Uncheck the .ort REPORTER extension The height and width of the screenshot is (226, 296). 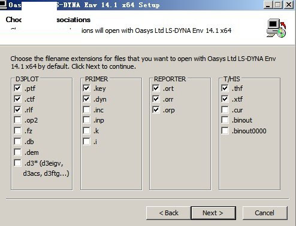coord(156,88)
